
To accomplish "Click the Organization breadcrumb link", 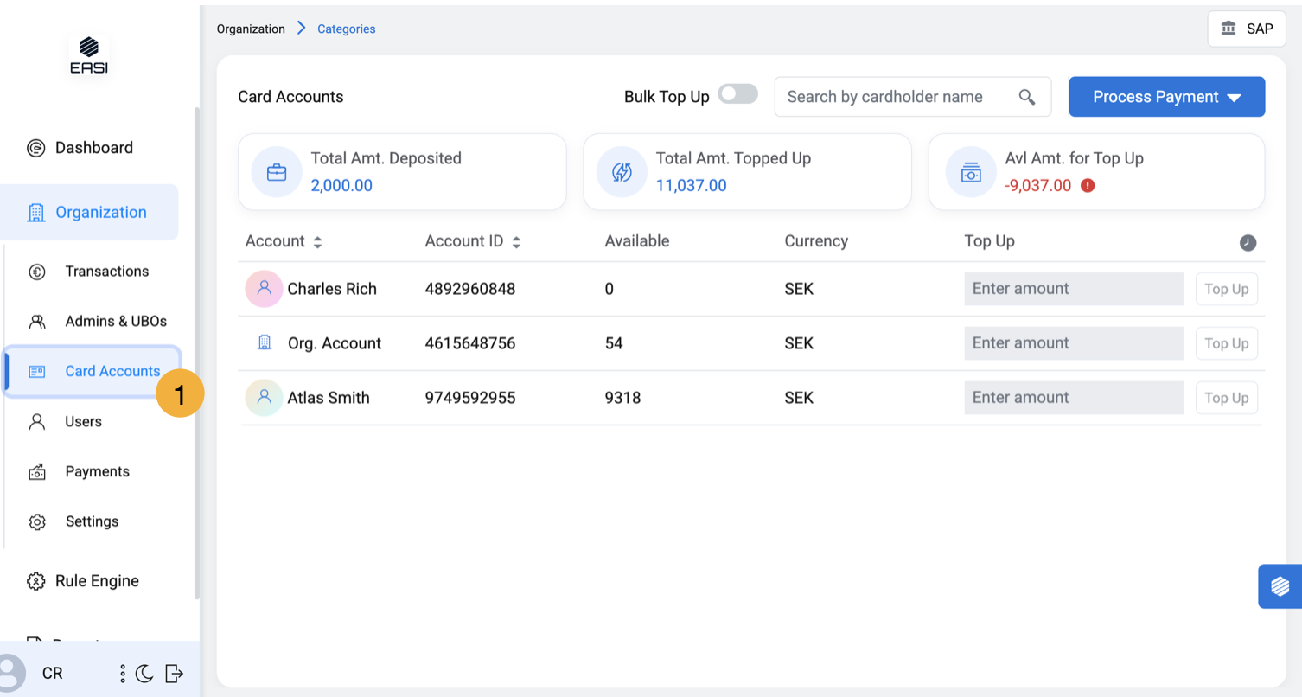I will [x=251, y=29].
